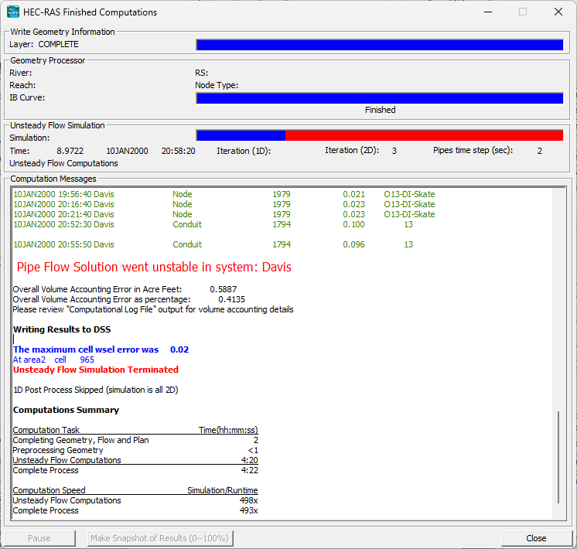Image resolution: width=577 pixels, height=549 pixels.
Task: Click the 'Computations Summary' heading
Action: pos(67,410)
